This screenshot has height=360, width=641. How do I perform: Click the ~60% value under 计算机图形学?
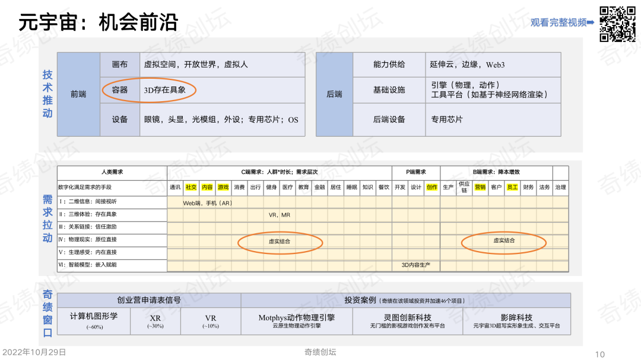click(94, 326)
